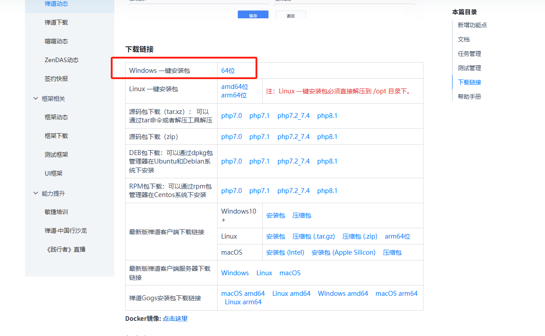The height and width of the screenshot is (336, 545).
Task: Download tar.xz source package for php8.1
Action: [x=327, y=116]
